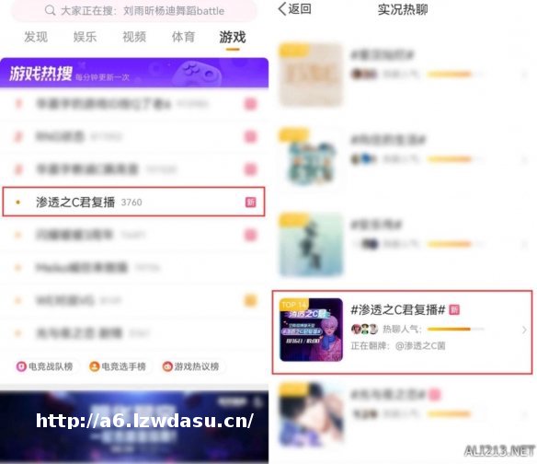This screenshot has width=537, height=464.
Task: Switch to the 发现 tab
Action: point(36,37)
